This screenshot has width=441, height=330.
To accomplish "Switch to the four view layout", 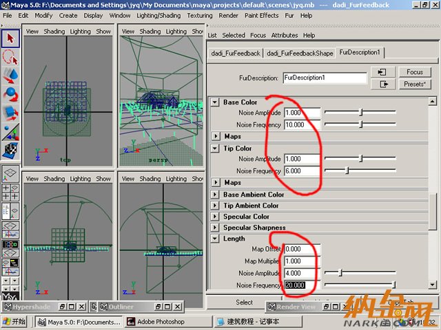I will point(11,192).
